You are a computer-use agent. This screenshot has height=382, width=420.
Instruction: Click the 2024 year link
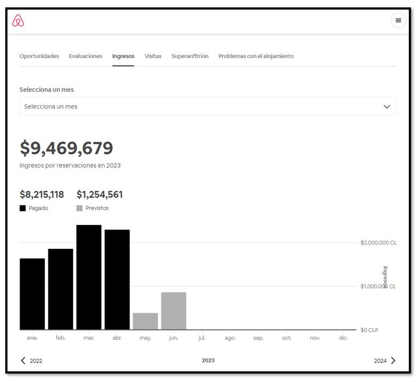pyautogui.click(x=380, y=361)
